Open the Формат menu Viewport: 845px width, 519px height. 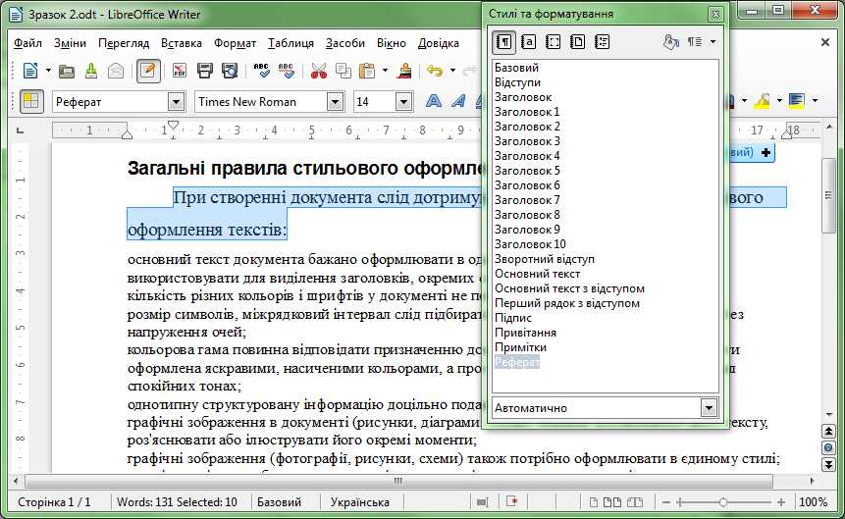click(235, 43)
